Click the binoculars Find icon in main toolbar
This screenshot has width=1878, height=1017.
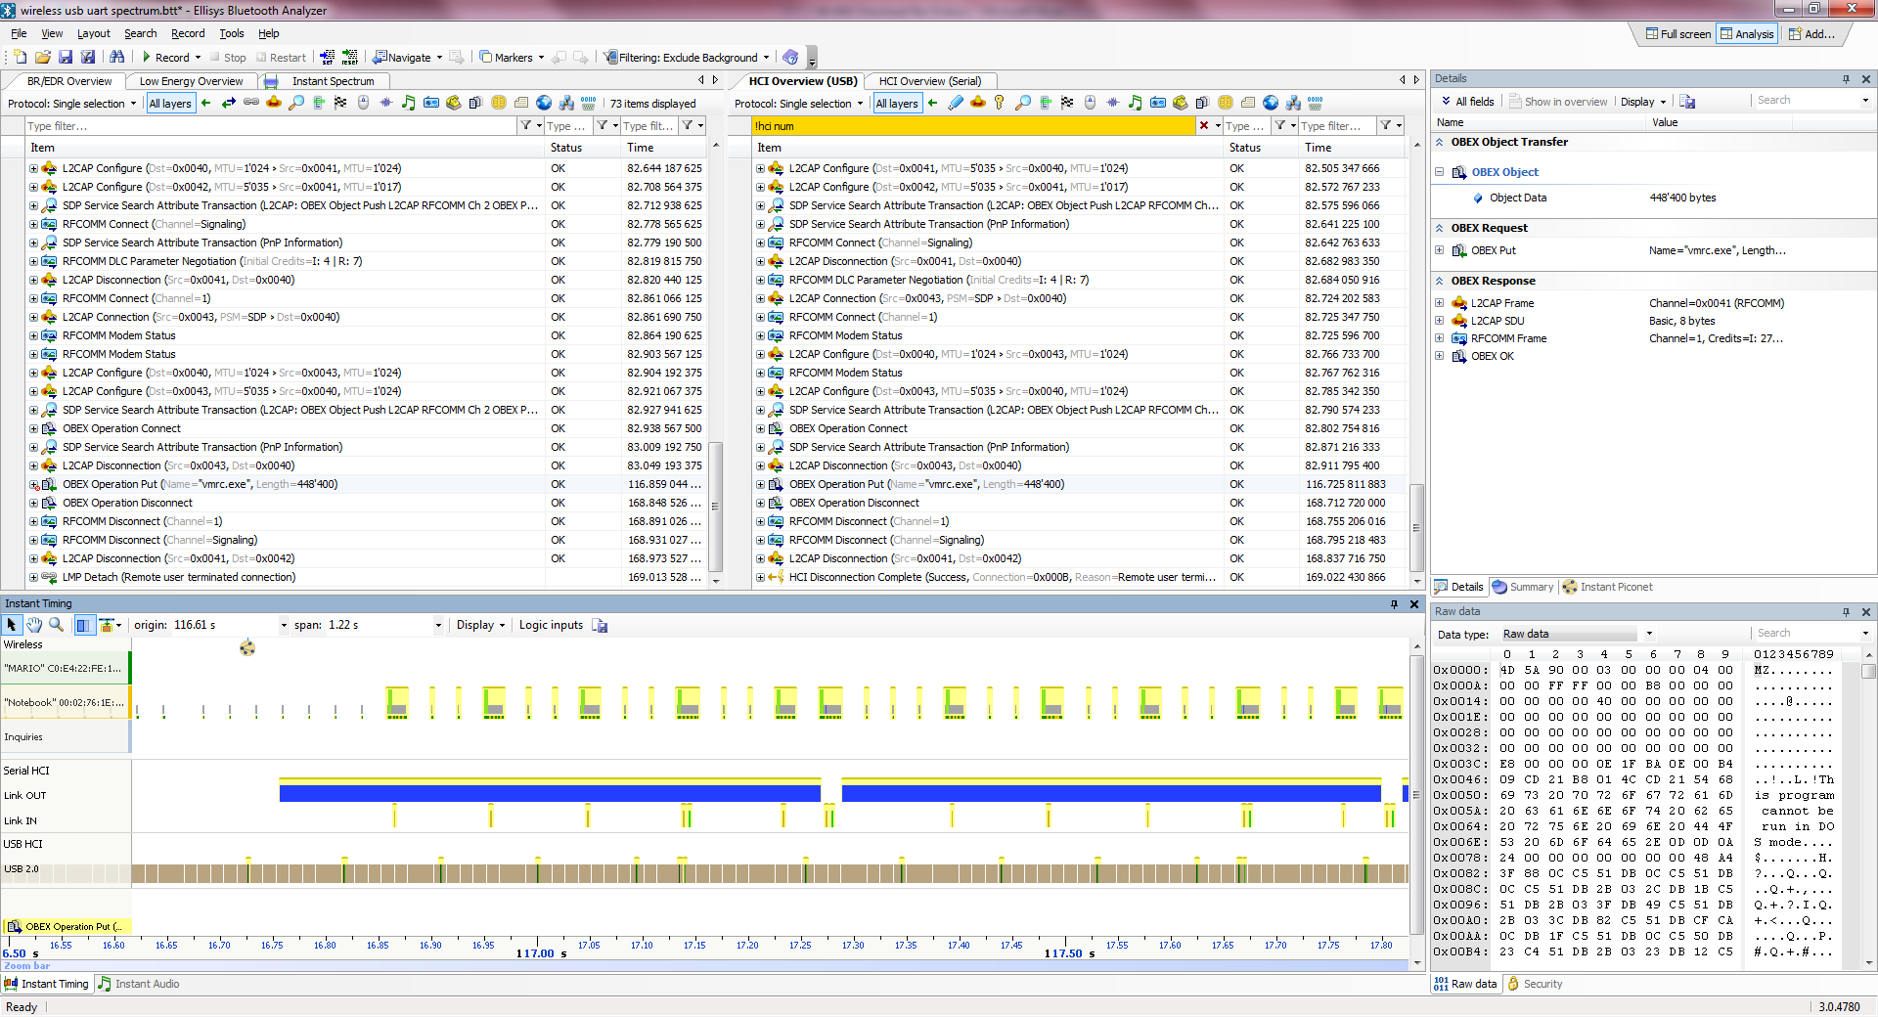tap(117, 58)
